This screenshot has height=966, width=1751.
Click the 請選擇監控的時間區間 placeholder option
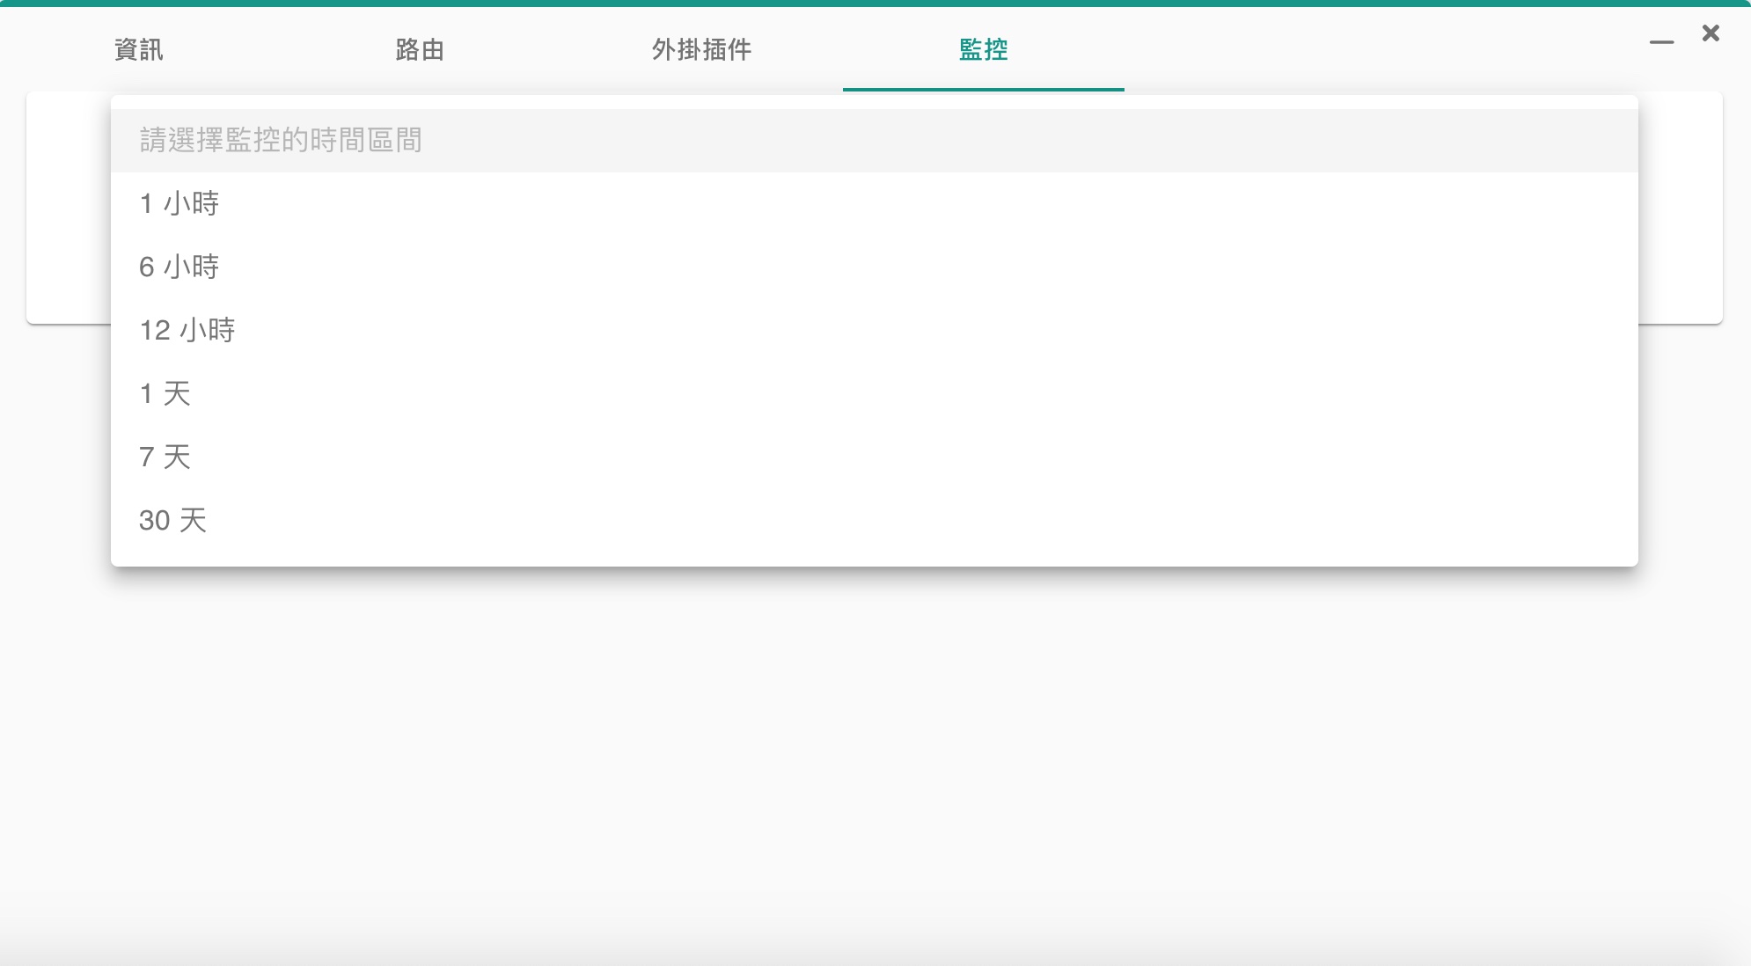click(874, 141)
